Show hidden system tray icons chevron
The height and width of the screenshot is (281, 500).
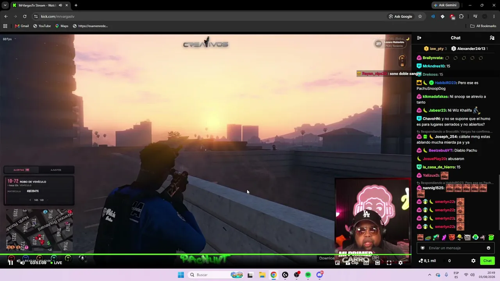430,275
